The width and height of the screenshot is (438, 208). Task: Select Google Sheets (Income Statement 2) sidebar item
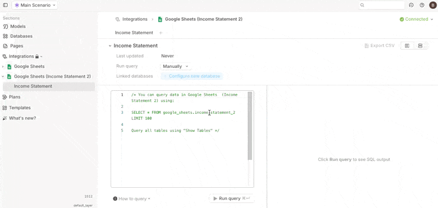coord(52,77)
